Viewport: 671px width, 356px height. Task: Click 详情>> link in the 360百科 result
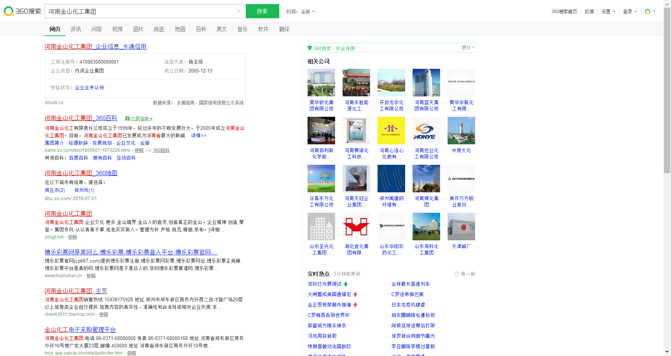pyautogui.click(x=199, y=135)
